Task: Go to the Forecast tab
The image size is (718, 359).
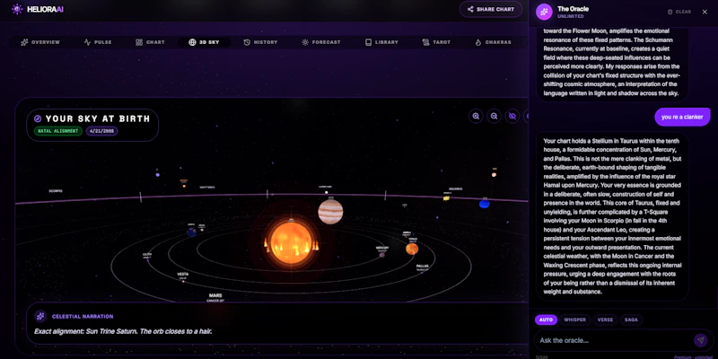Action: click(321, 42)
